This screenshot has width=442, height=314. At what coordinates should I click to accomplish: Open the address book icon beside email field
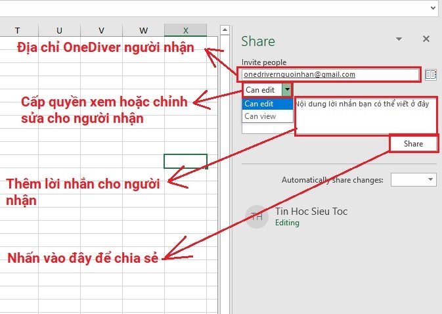pyautogui.click(x=431, y=75)
